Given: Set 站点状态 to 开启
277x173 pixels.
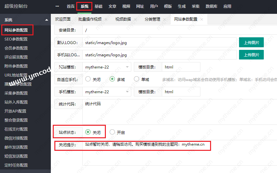Looking at the screenshot, I should [112, 132].
